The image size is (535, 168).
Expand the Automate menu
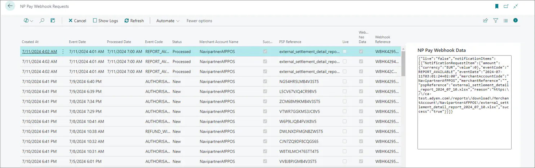[x=168, y=21]
